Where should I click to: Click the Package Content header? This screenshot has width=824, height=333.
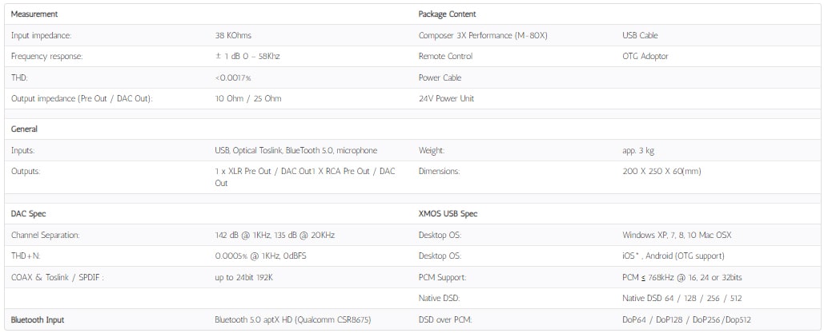(x=447, y=14)
